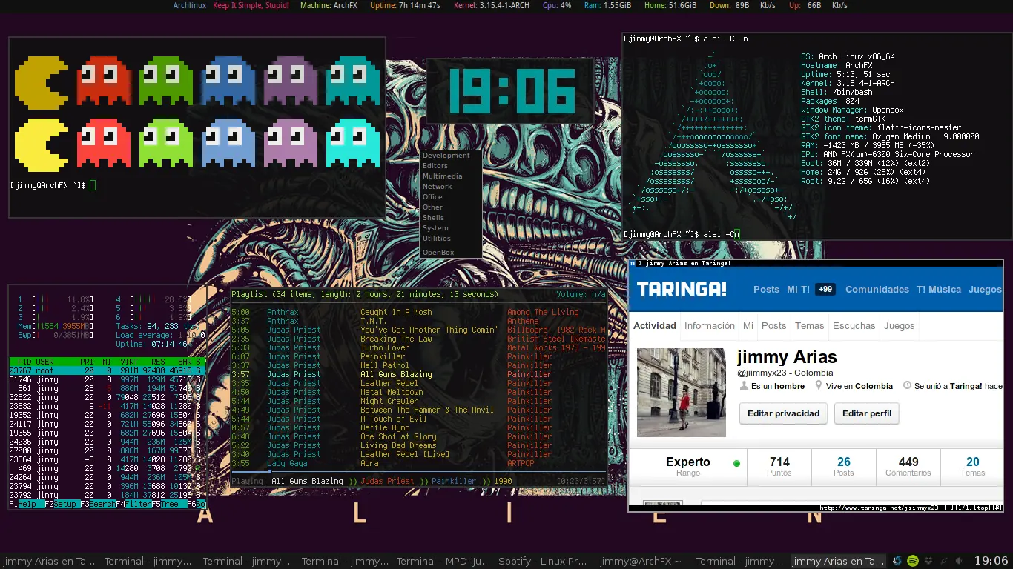Select Lady Gaga 'Aura' playlist row
This screenshot has height=569, width=1013.
418,463
